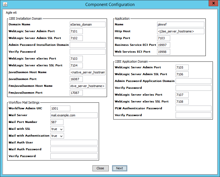220x177 pixels.
Task: Click the Mail Port Number field 587
Action: pyautogui.click(x=57, y=122)
